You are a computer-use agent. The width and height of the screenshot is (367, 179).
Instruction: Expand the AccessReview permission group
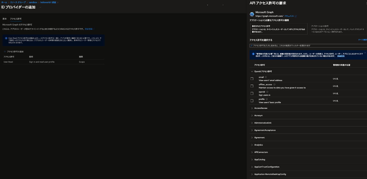coord(252,108)
